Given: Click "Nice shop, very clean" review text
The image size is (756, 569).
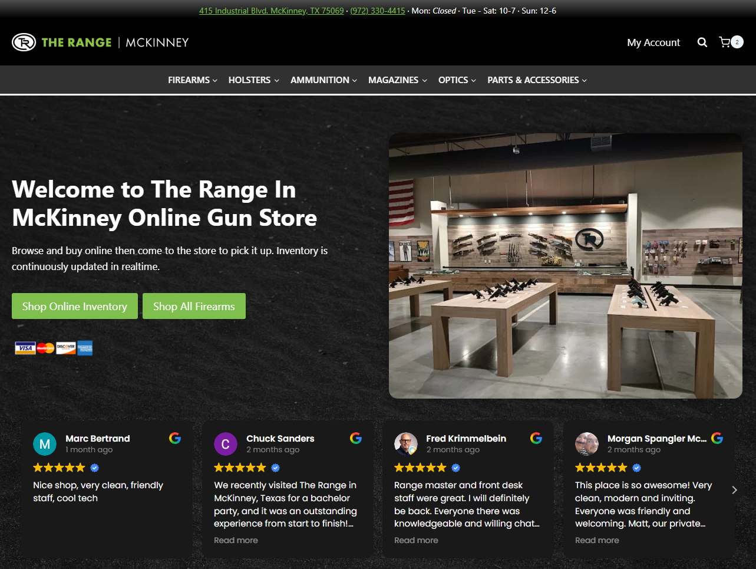Looking at the screenshot, I should pyautogui.click(x=98, y=491).
